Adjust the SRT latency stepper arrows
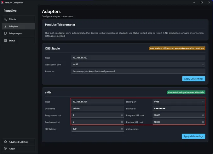This screenshot has height=154, width=213. pyautogui.click(x=122, y=129)
